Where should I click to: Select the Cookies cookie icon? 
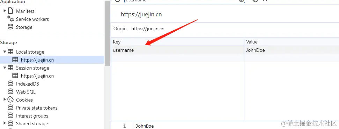[x=10, y=99]
